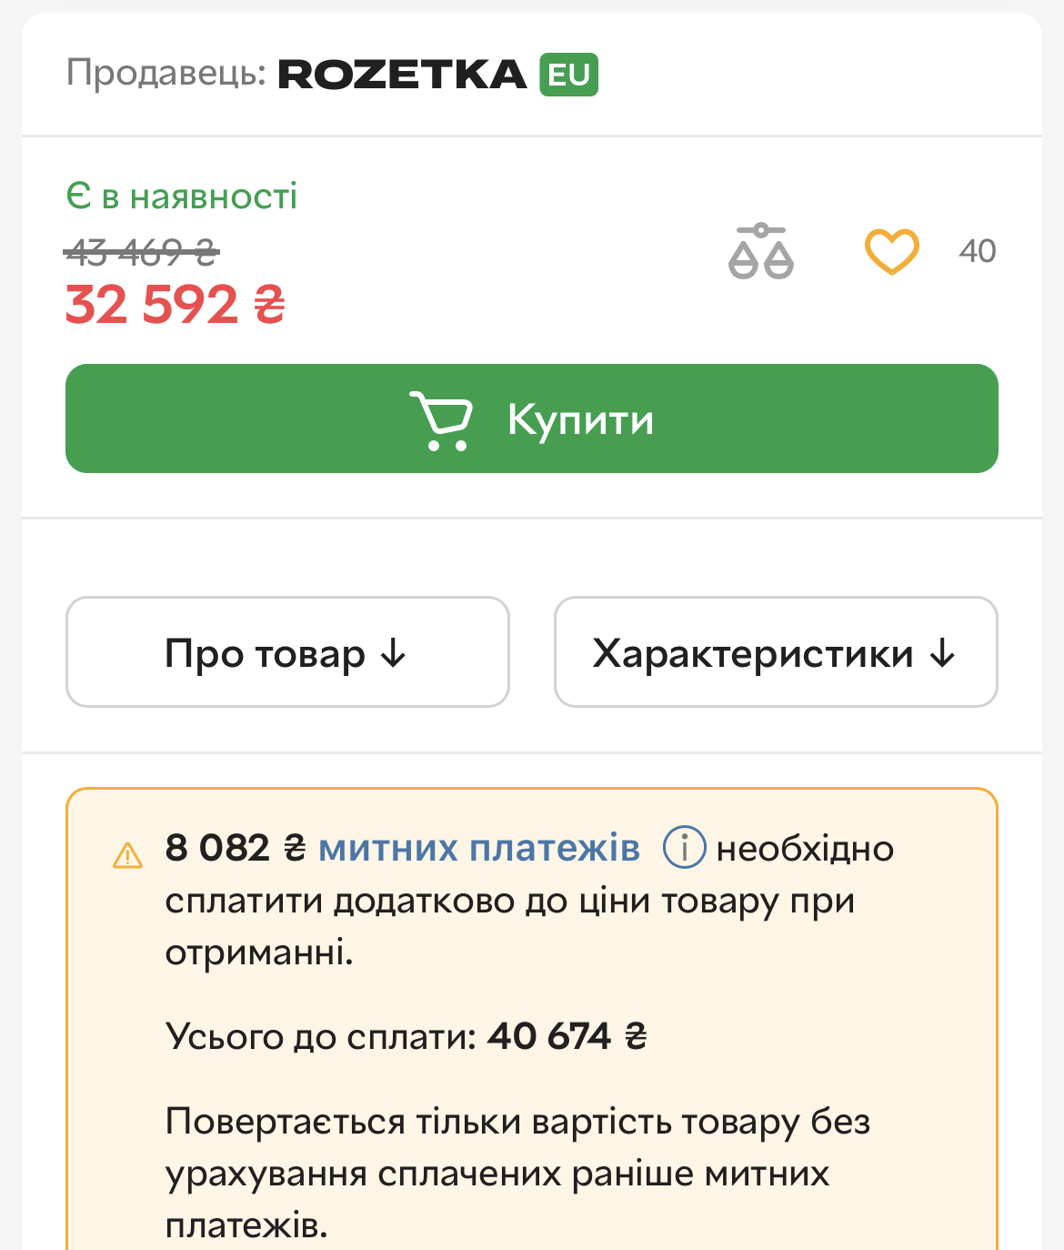Open the ROZETKA seller logo
This screenshot has height=1250, width=1064.
(x=402, y=75)
